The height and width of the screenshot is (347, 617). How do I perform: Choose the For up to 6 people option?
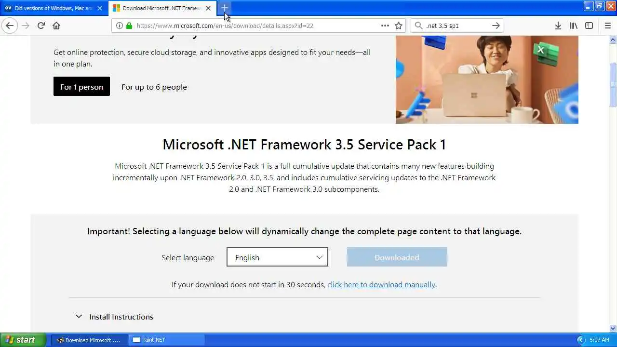click(154, 87)
